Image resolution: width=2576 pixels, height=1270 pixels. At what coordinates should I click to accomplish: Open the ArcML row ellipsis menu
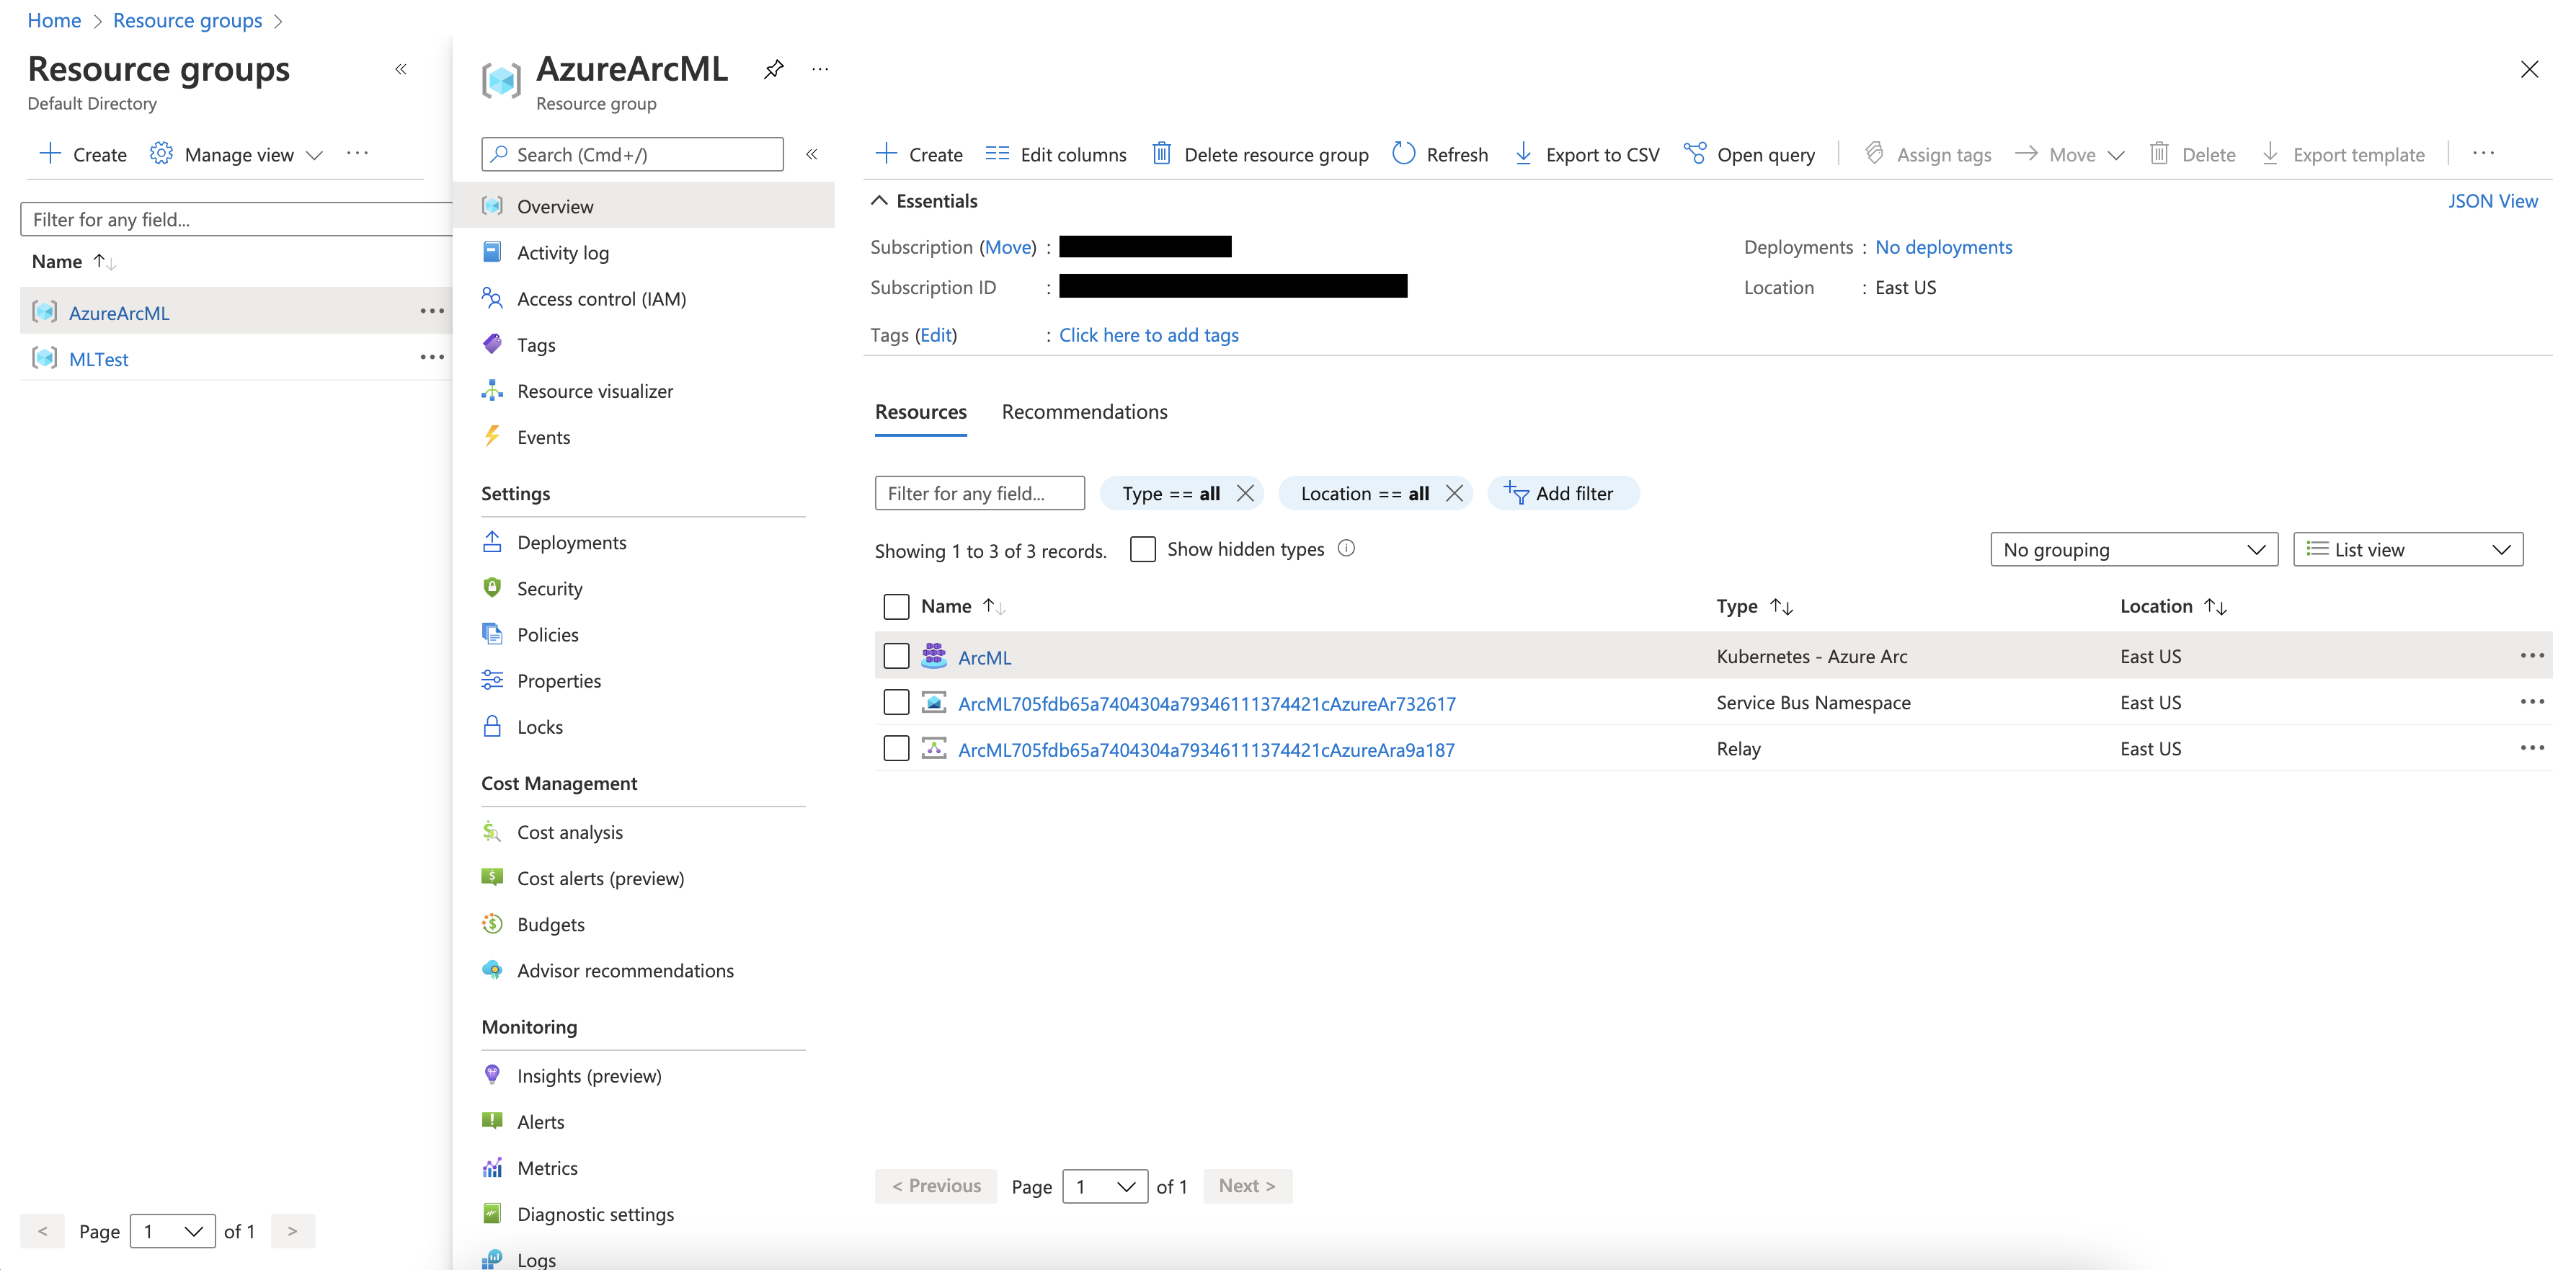coord(2532,656)
